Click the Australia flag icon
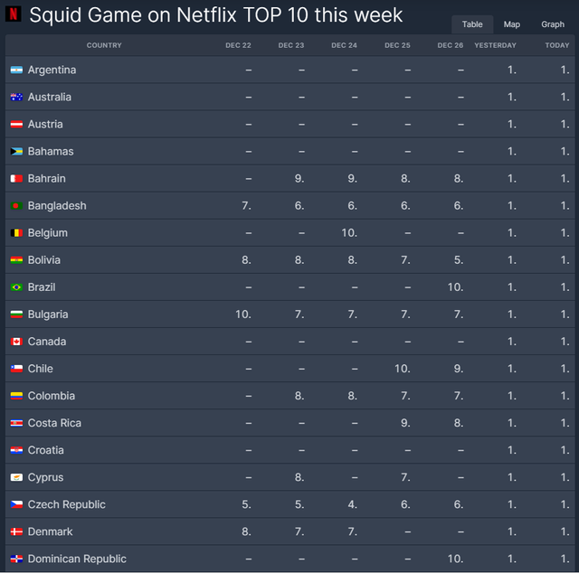The width and height of the screenshot is (579, 573). 16,98
